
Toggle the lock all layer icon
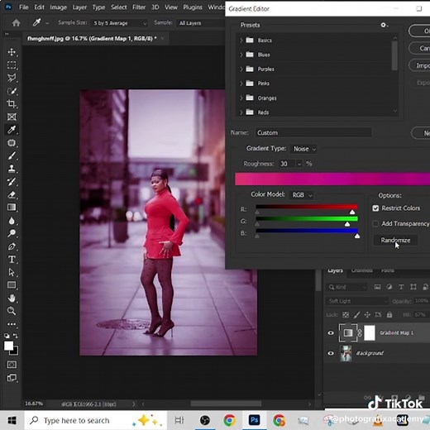389,314
